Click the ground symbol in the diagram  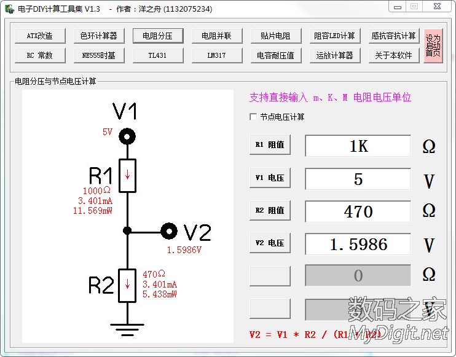(127, 330)
